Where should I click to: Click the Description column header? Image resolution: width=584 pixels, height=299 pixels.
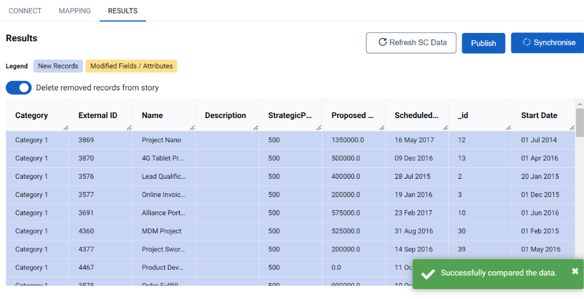click(x=227, y=116)
